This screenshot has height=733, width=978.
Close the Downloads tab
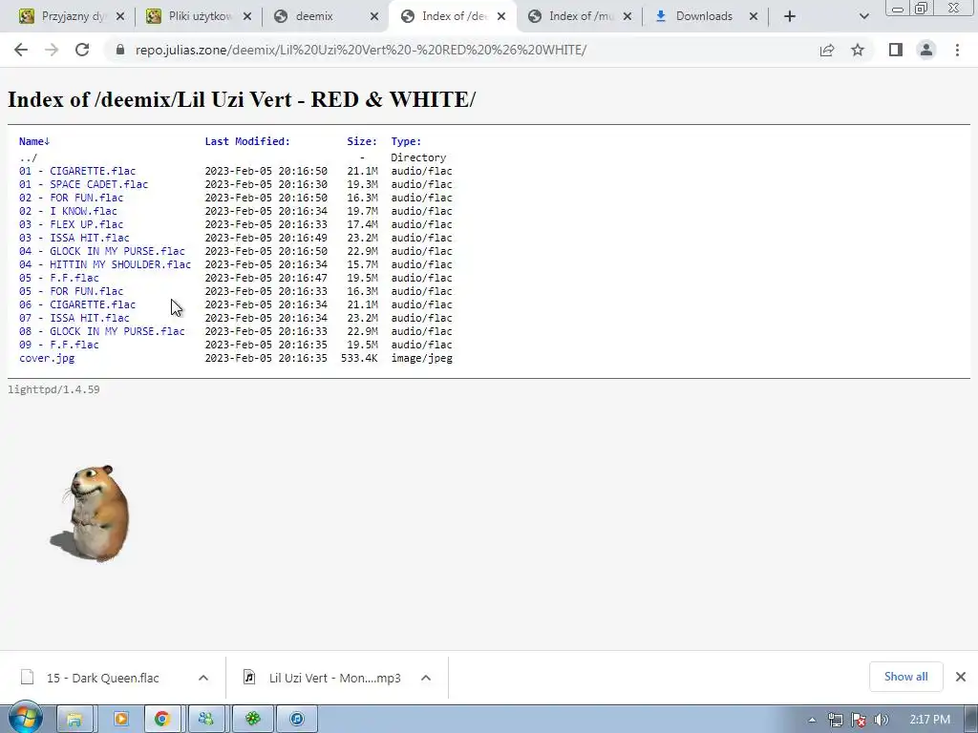coord(754,16)
